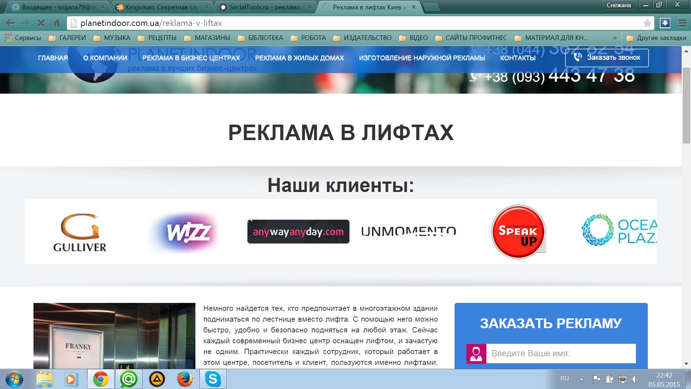This screenshot has width=691, height=389.
Task: Open the КОНТАКТЫ menu item
Action: click(x=518, y=58)
